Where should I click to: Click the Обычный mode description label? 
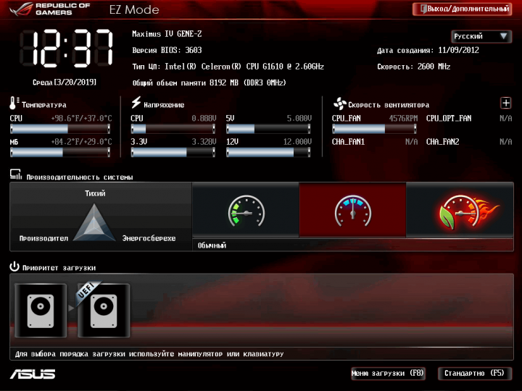(x=212, y=245)
